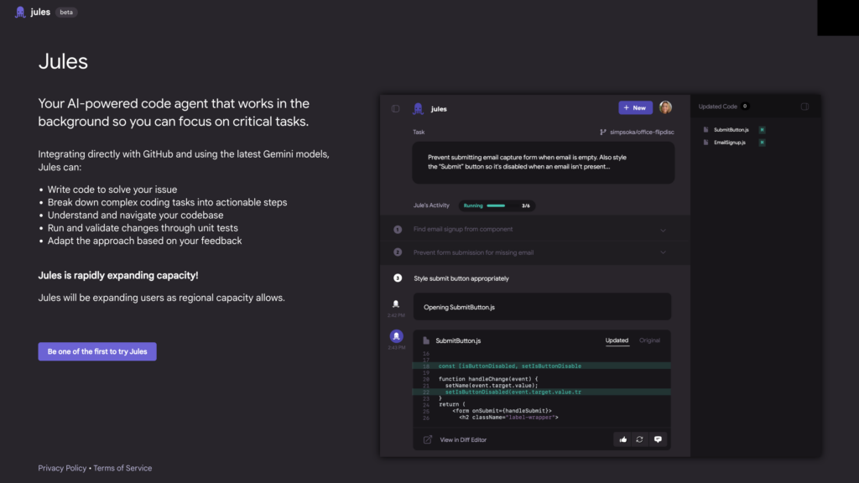Click the modified badge next to SubmitButton.js

[762, 130]
